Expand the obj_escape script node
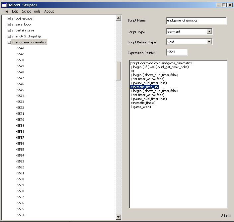Viewport: 234px width, 222px height. (9, 19)
